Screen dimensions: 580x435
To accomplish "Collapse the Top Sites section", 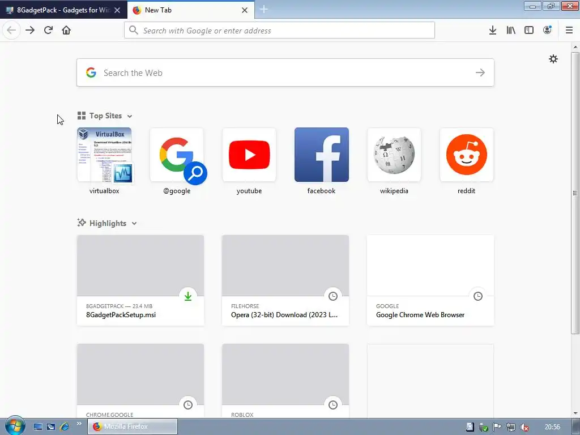I will click(130, 116).
